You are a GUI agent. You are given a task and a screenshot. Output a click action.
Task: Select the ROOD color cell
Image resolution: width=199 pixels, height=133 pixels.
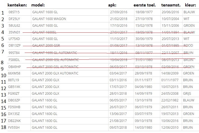tap(188, 46)
